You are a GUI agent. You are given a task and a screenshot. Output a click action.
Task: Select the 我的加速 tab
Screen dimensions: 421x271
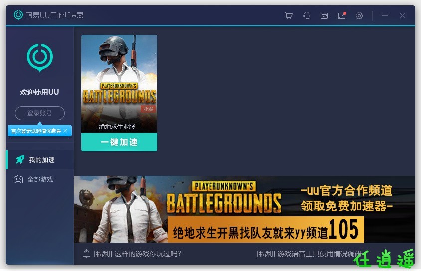pyautogui.click(x=40, y=160)
